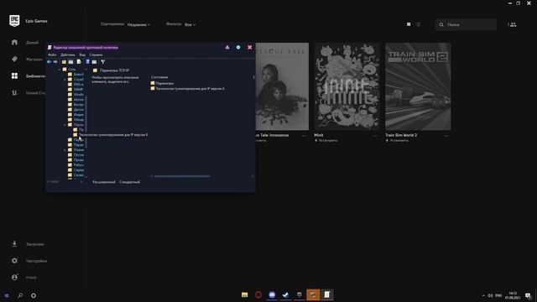Open taskbar search magnifier
The width and height of the screenshot is (537, 302).
click(x=20, y=295)
